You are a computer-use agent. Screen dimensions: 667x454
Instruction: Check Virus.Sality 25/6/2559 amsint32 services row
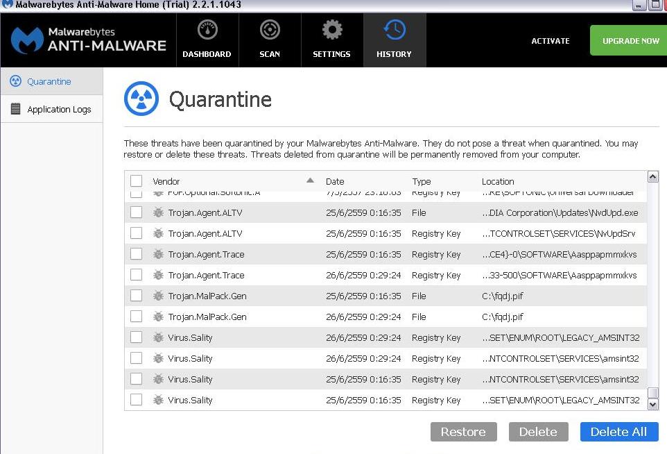[136, 378]
